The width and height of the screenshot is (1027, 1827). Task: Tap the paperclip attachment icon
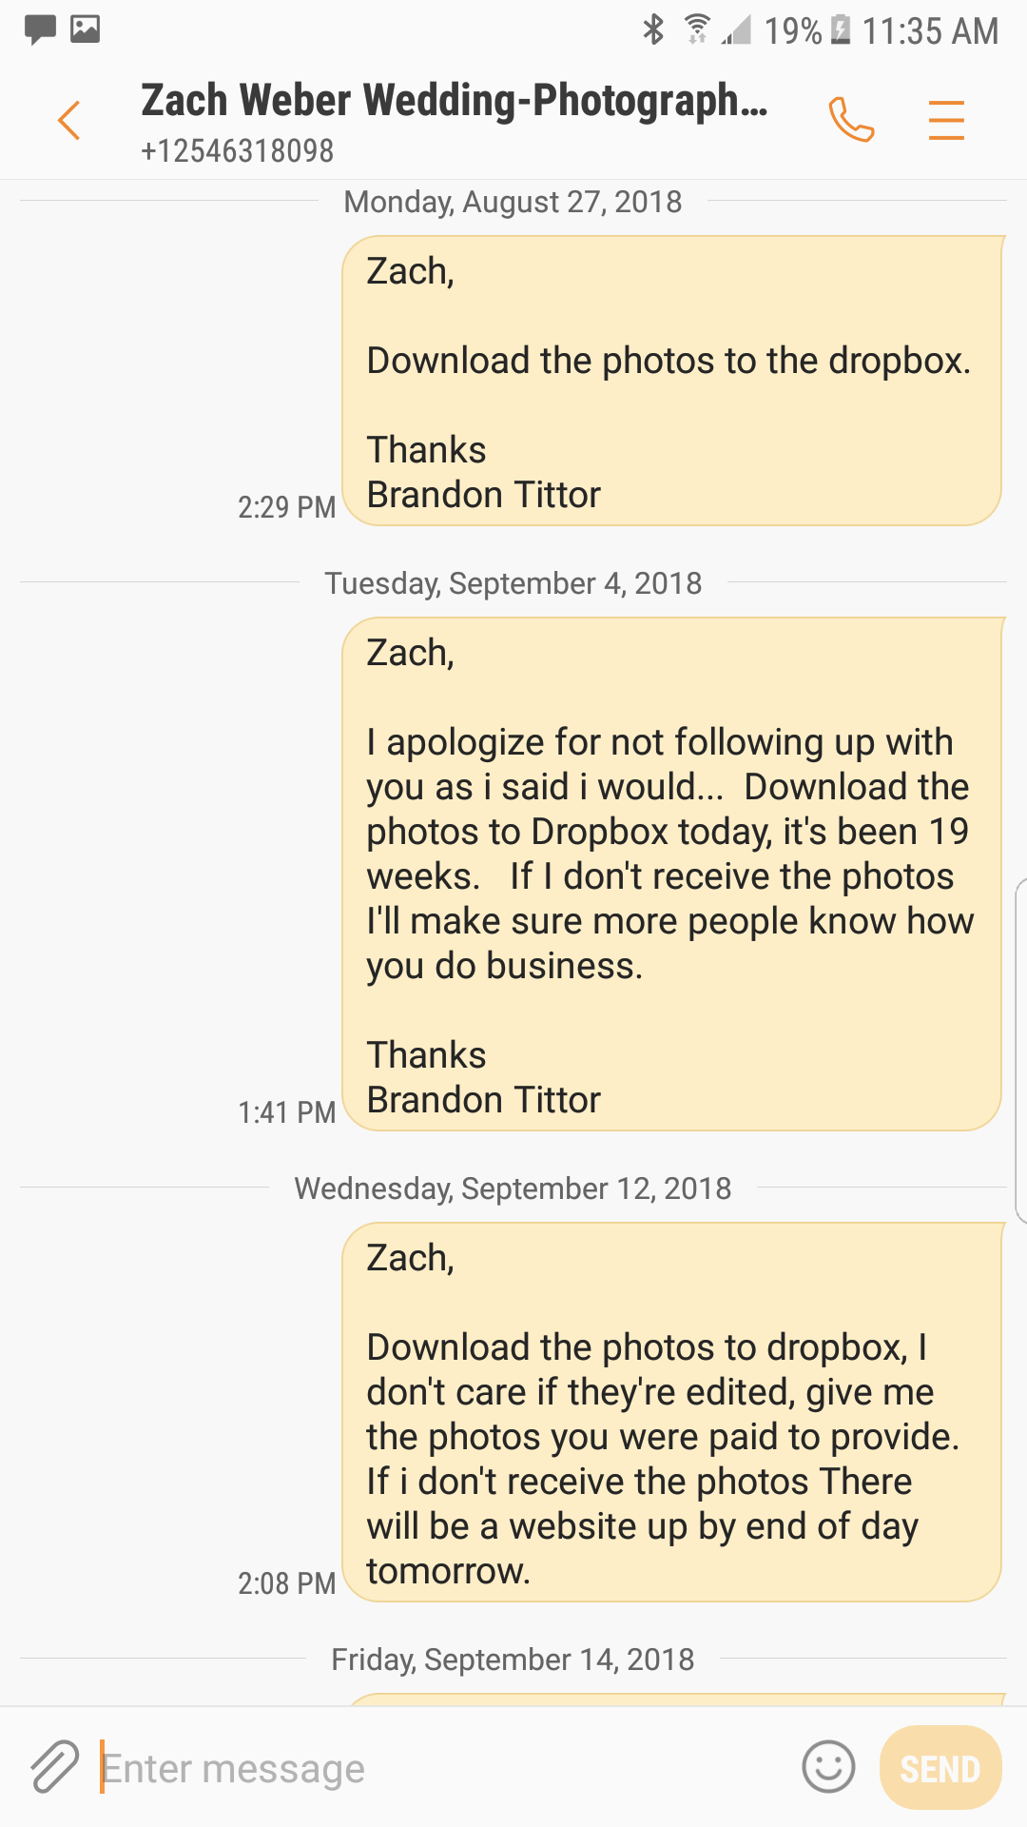tap(54, 1767)
